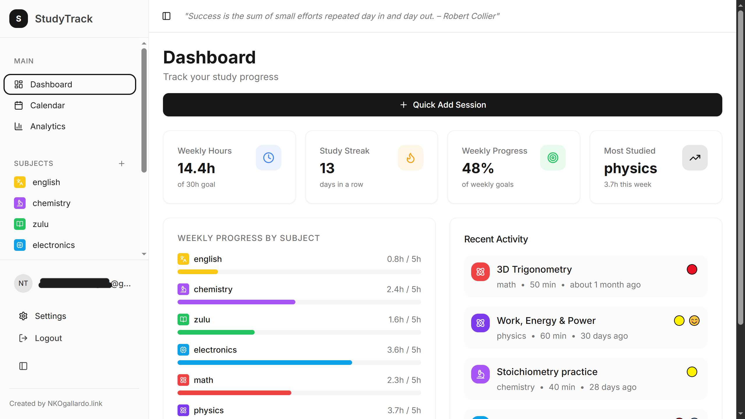745x419 pixels.
Task: Click the zulu '1.6h / 5h' value
Action: 405,319
